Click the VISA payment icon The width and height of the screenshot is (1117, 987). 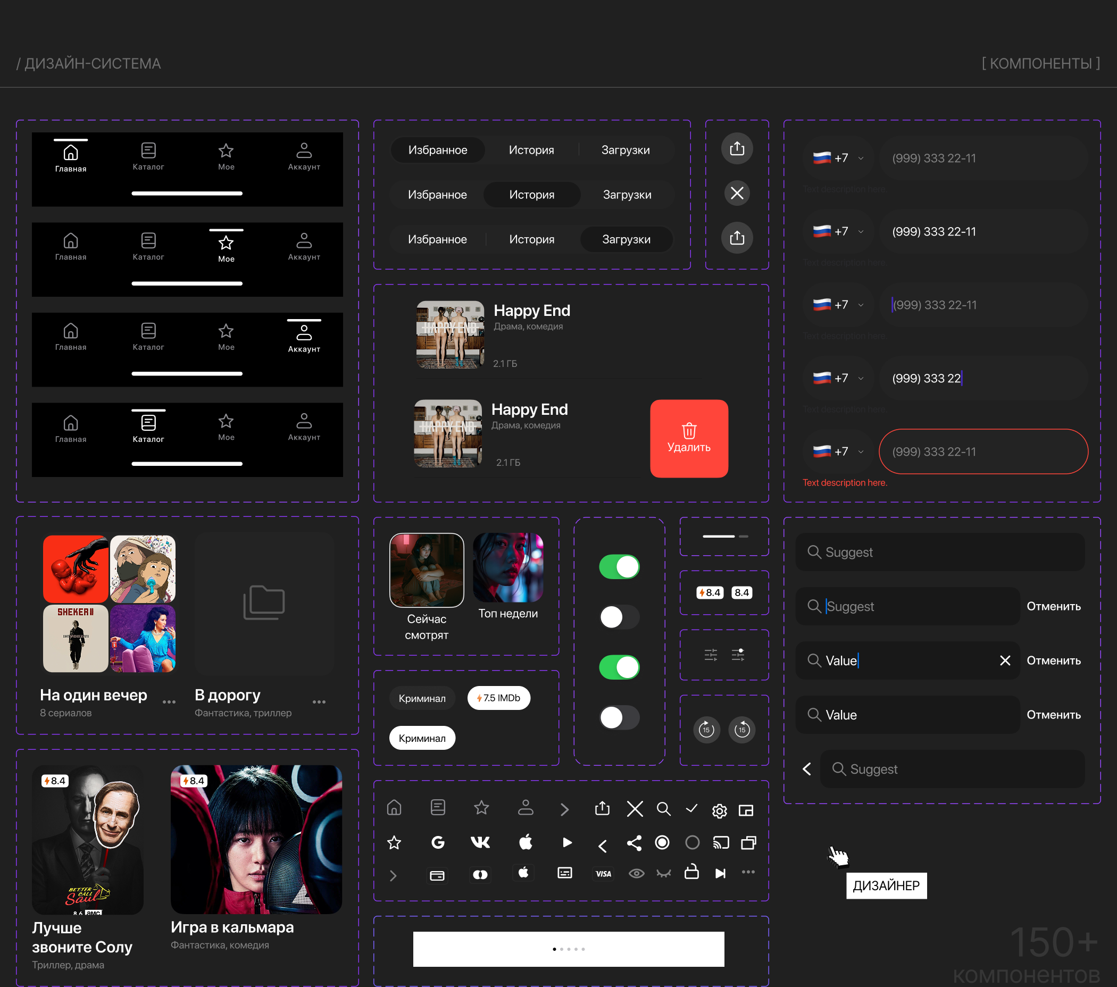603,873
